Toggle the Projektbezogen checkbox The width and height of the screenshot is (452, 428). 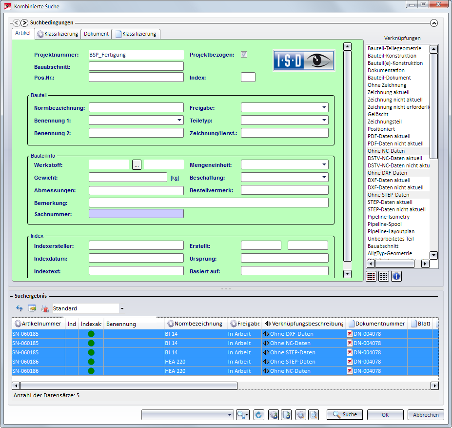(x=244, y=55)
